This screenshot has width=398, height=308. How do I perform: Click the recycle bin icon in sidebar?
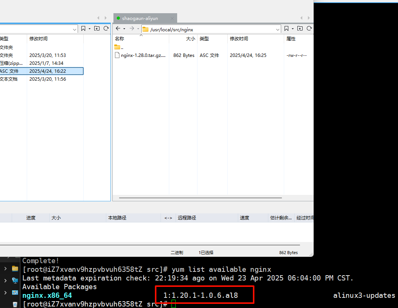(x=15, y=305)
